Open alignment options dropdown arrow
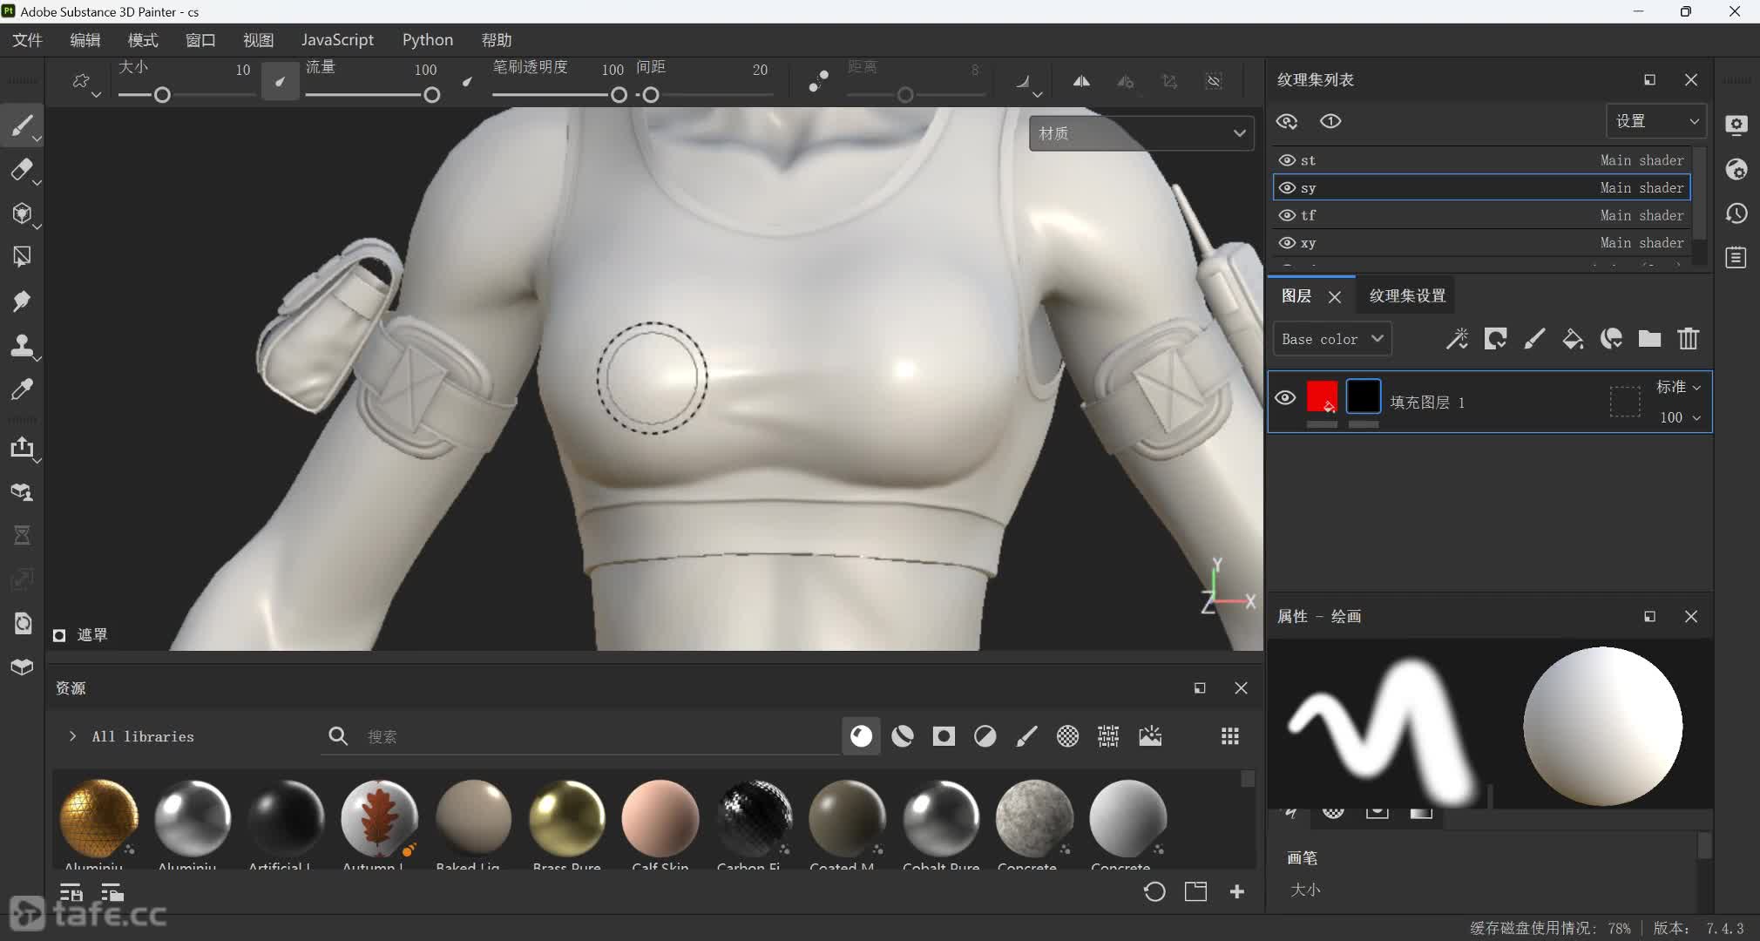 [x=1037, y=94]
